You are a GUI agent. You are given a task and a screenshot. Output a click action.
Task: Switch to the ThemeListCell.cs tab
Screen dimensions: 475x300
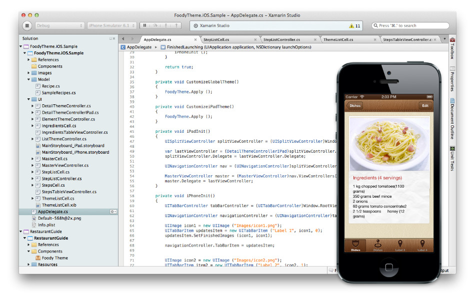coord(338,39)
